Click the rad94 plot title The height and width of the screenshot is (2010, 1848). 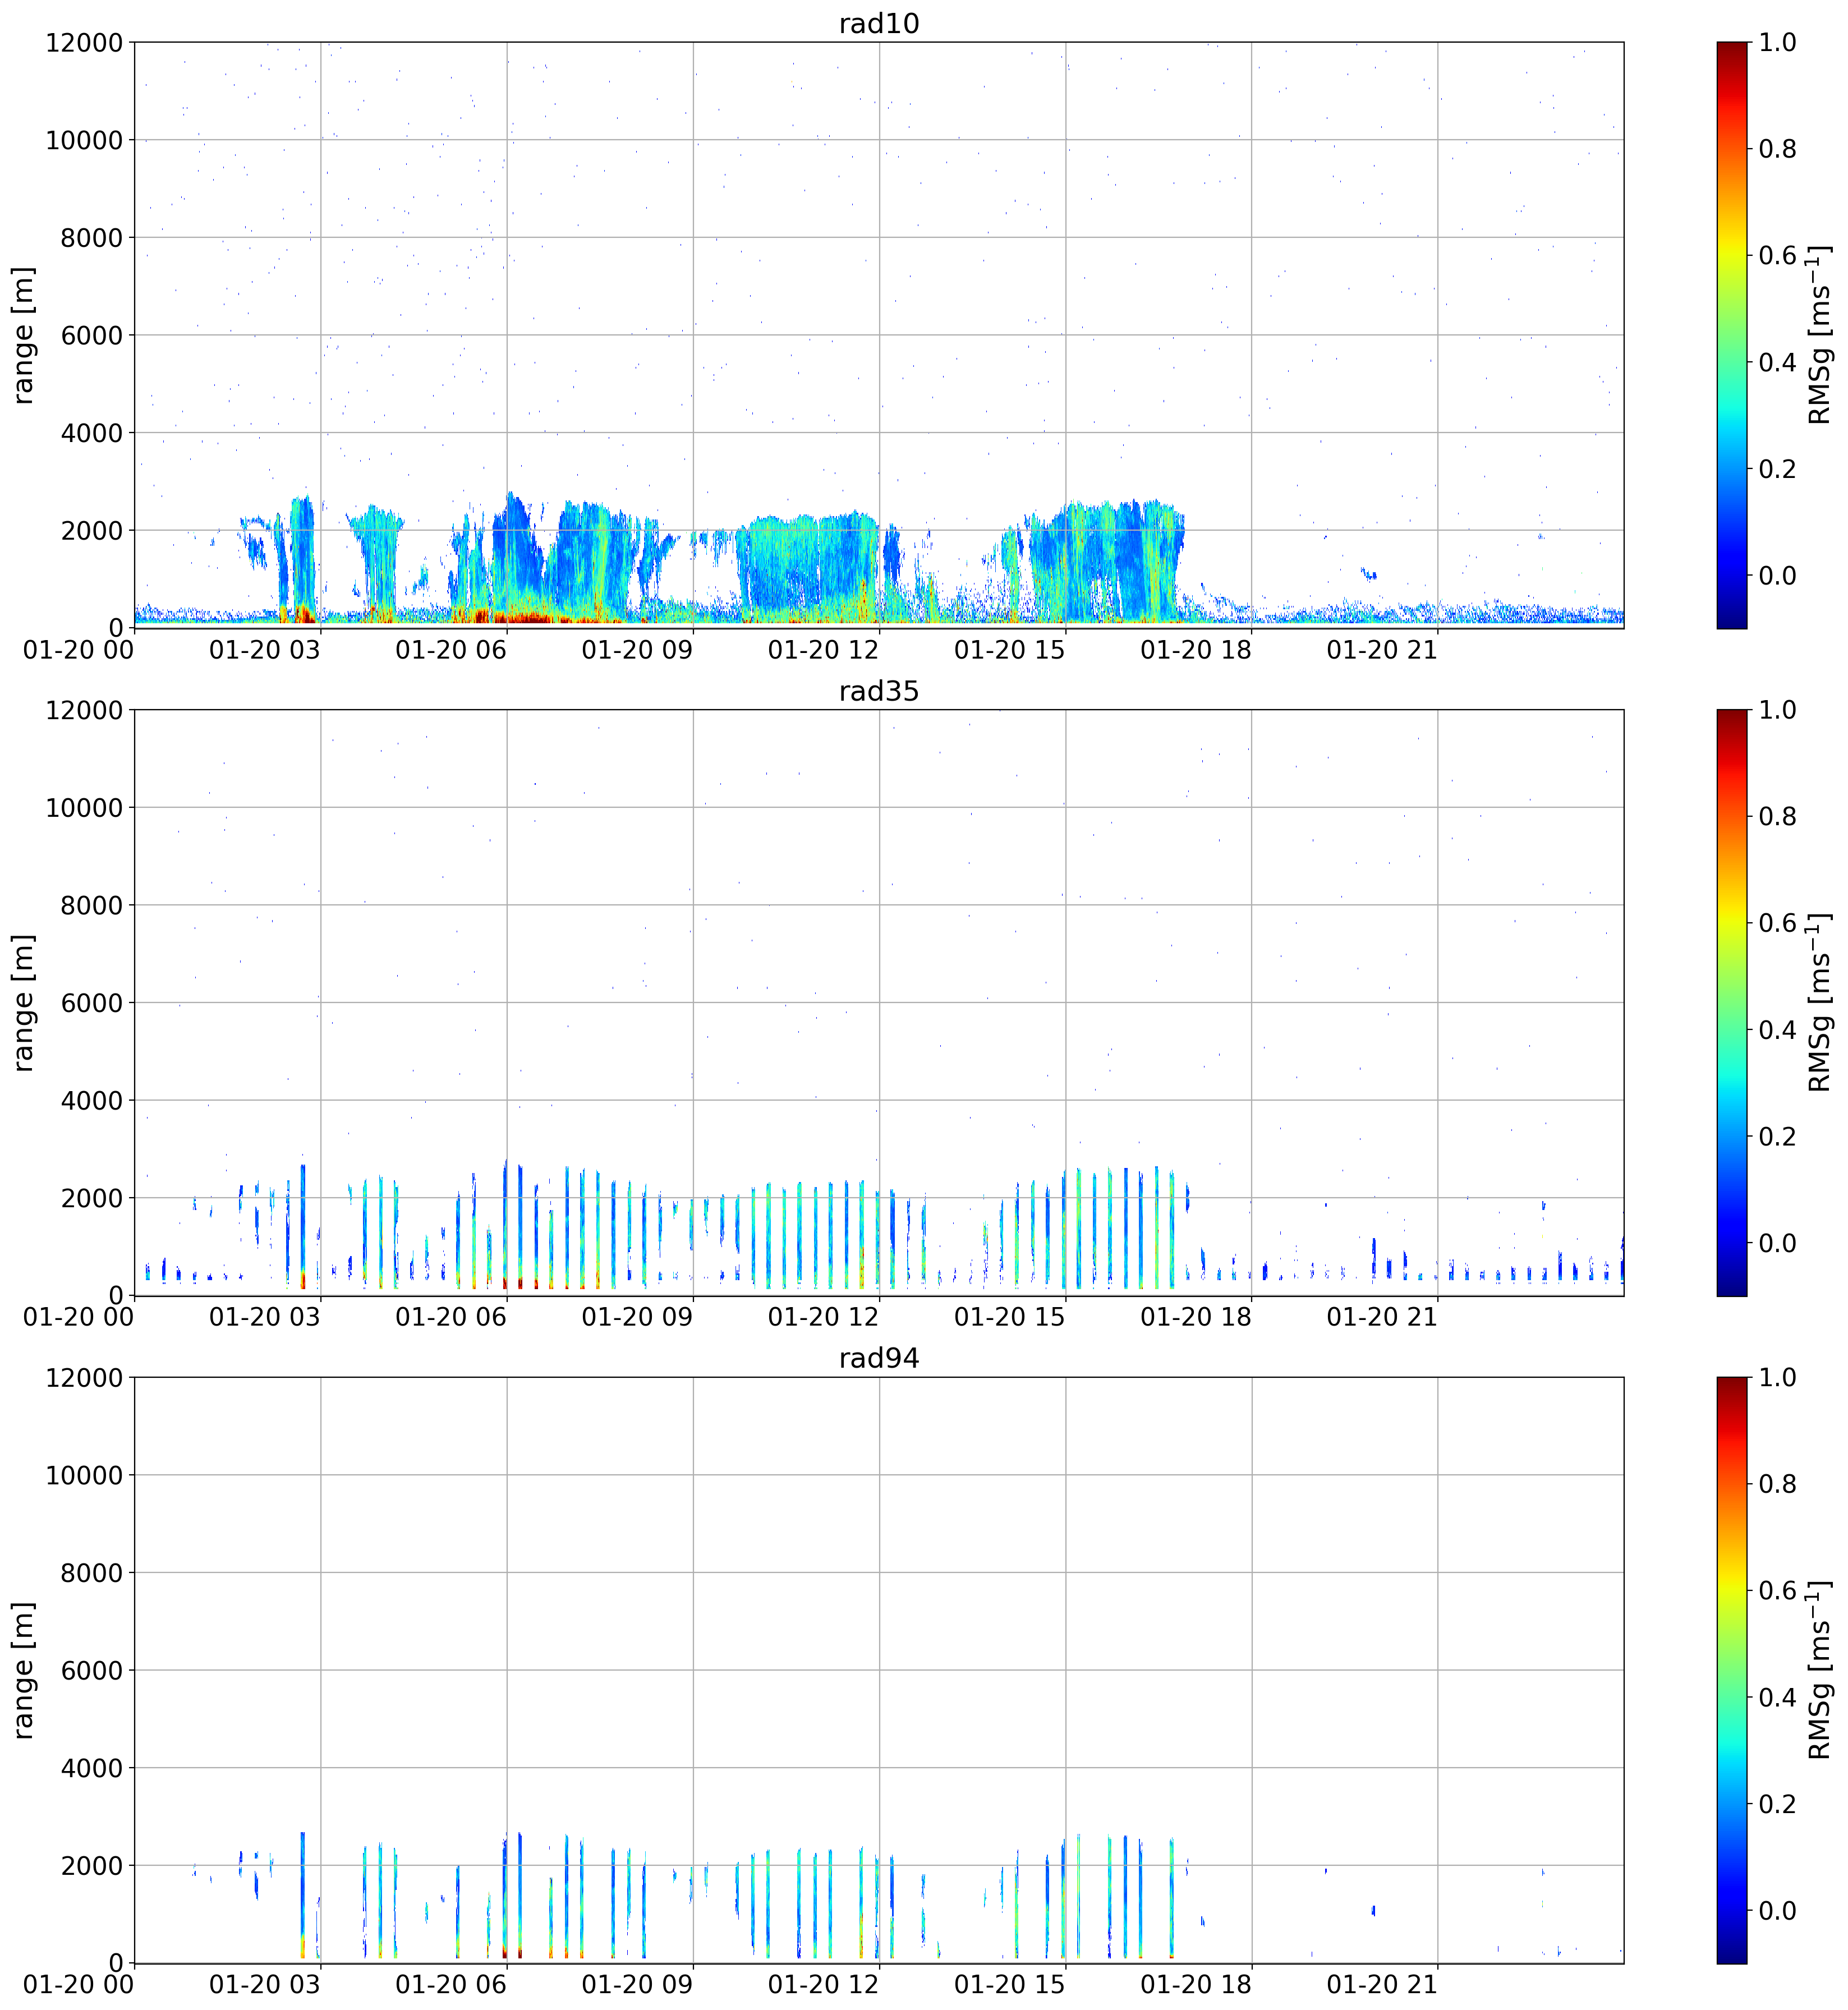tap(878, 1358)
